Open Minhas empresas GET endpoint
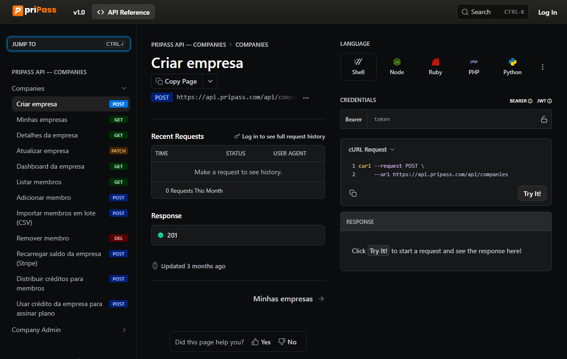The height and width of the screenshot is (359, 567). pyautogui.click(x=71, y=120)
